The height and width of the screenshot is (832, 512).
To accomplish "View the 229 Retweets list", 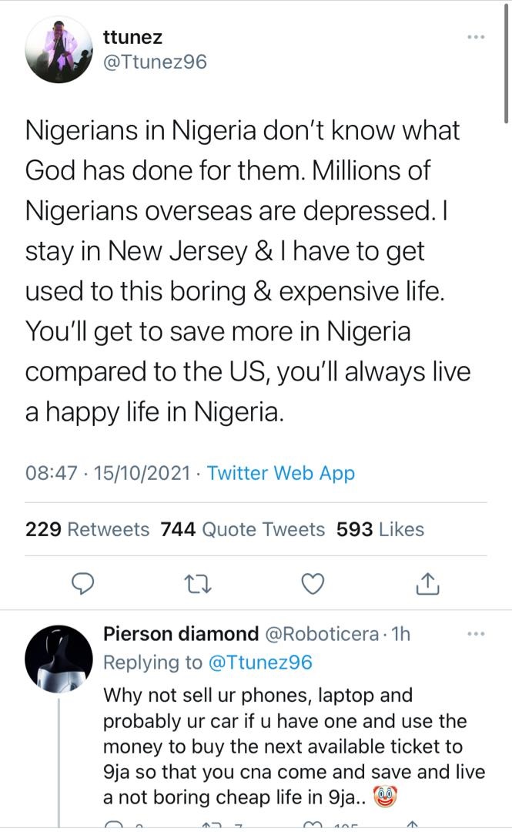I will coord(87,529).
